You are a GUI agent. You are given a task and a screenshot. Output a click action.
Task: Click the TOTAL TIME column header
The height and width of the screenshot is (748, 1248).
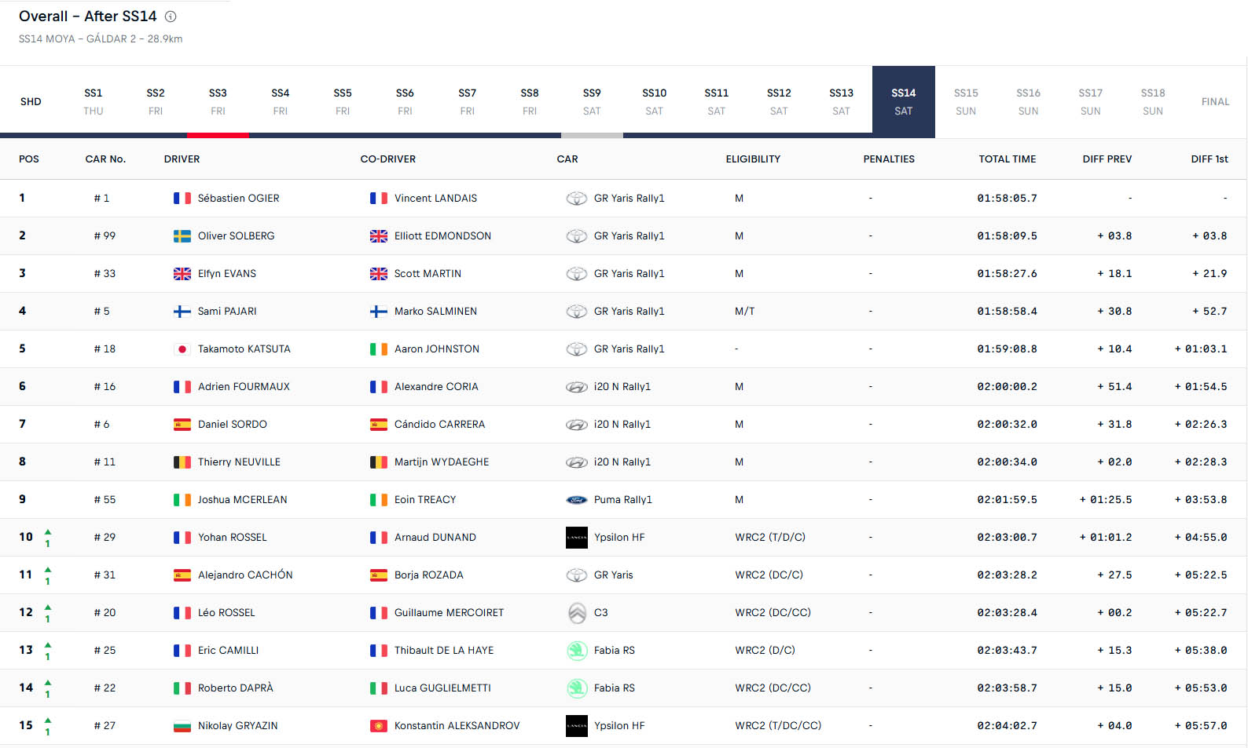coord(1007,159)
